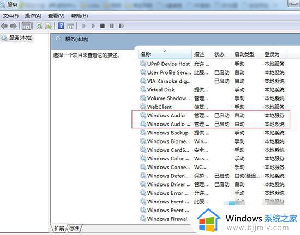This screenshot has width=300, height=235.
Task: Click gear icon beside Windows Backup
Action: click(x=143, y=133)
